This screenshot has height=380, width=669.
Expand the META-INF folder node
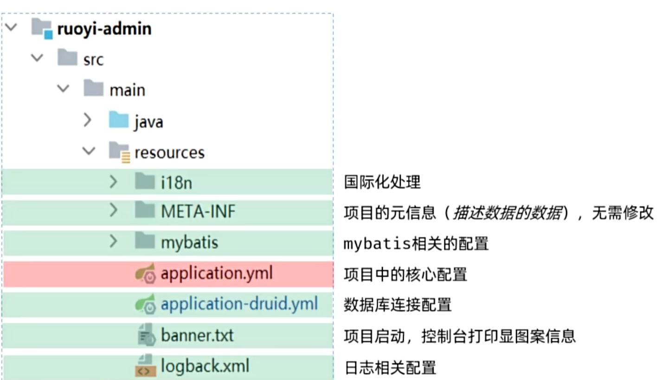click(x=114, y=211)
